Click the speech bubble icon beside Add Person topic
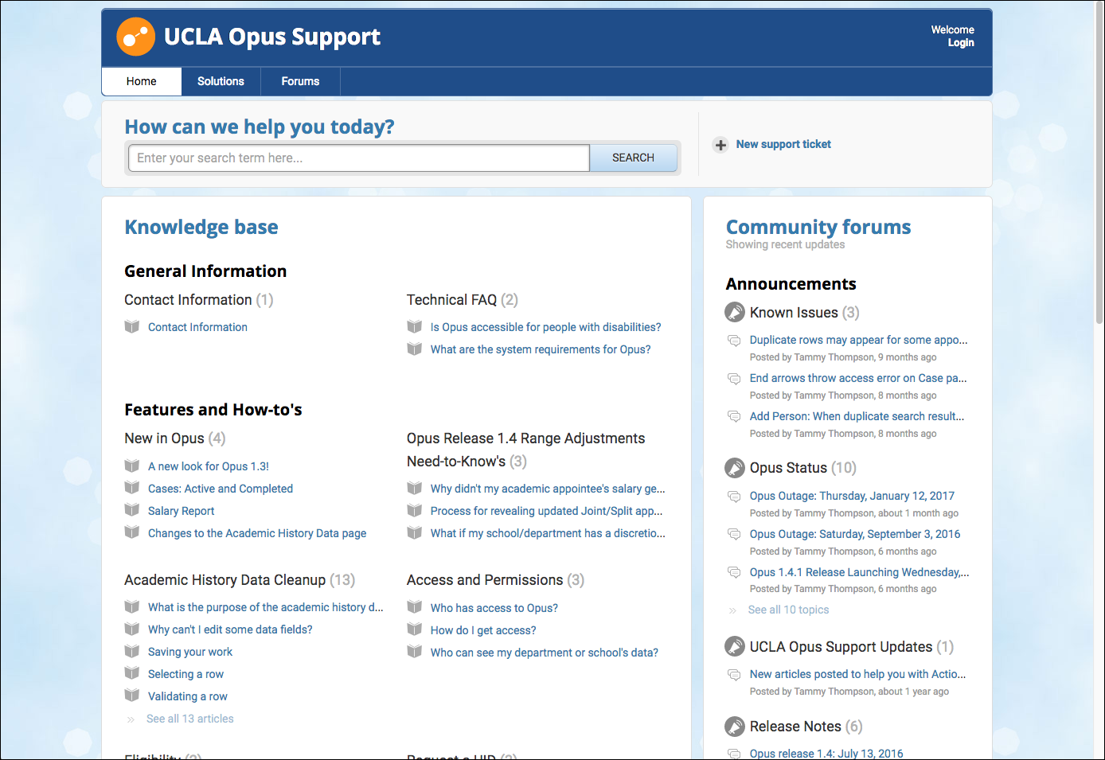The height and width of the screenshot is (760, 1105). pyautogui.click(x=734, y=417)
